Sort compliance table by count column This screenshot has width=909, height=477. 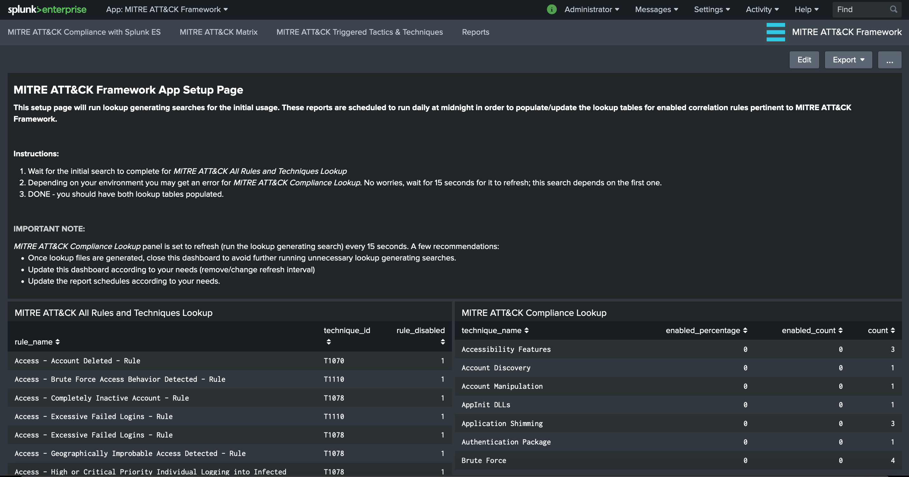pos(893,331)
